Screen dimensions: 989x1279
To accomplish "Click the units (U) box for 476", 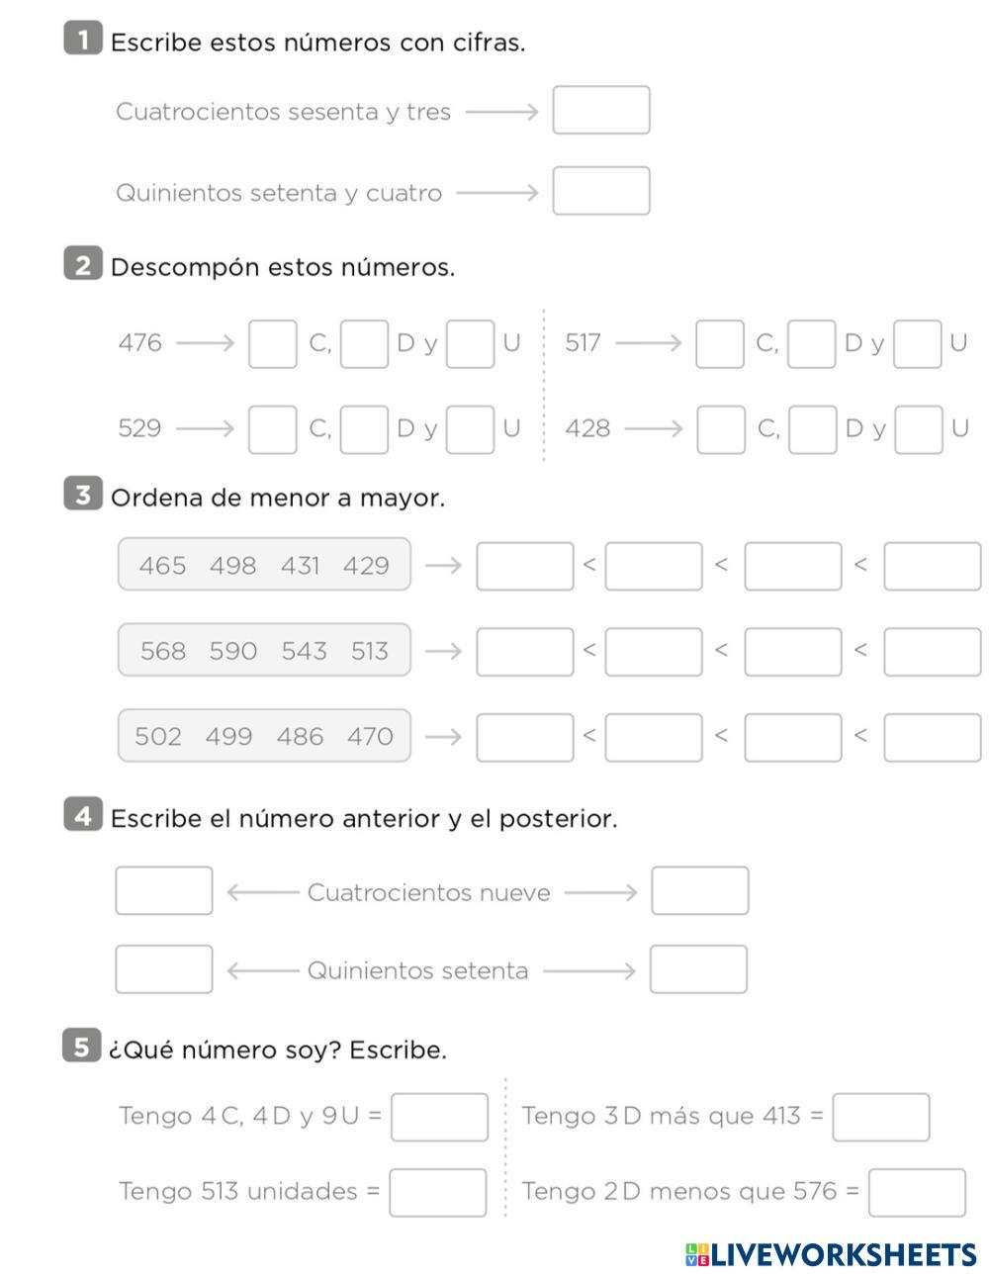I will tap(470, 343).
